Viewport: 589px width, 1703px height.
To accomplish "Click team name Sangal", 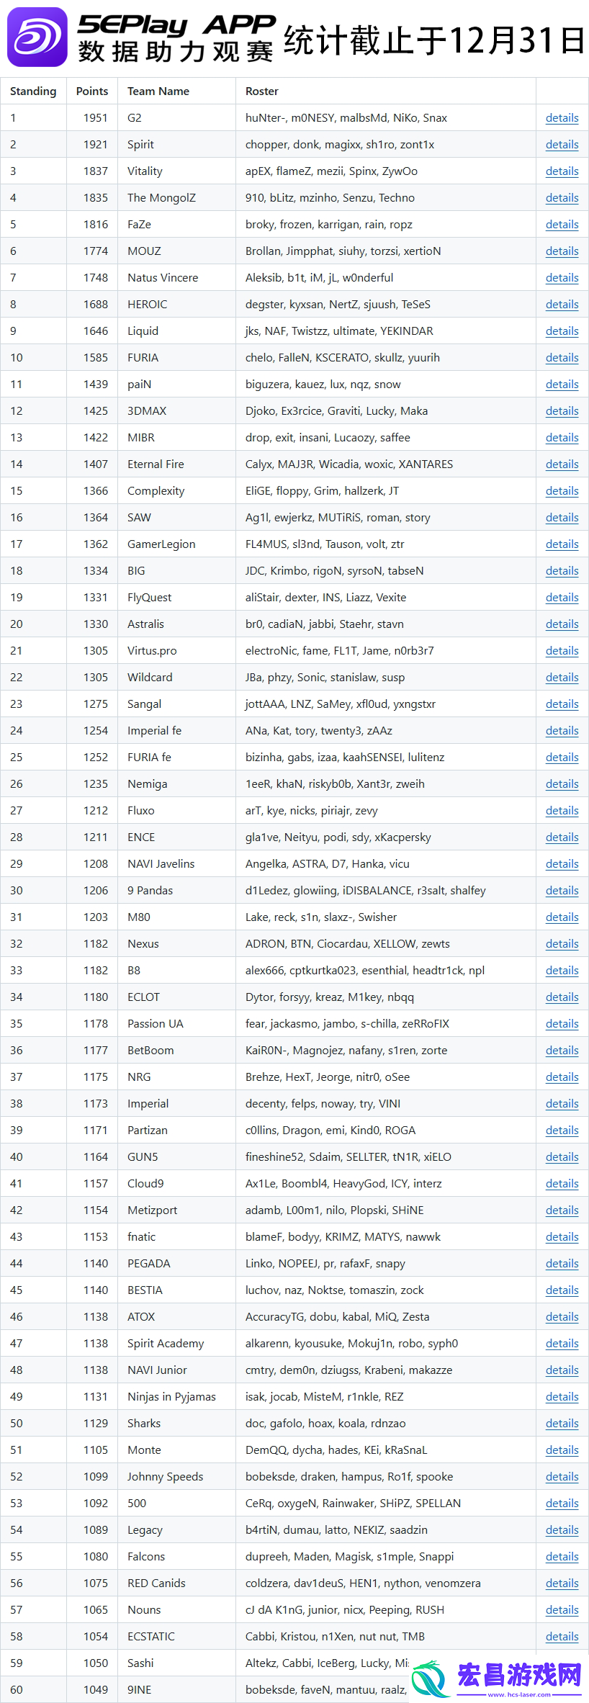I will (x=145, y=704).
